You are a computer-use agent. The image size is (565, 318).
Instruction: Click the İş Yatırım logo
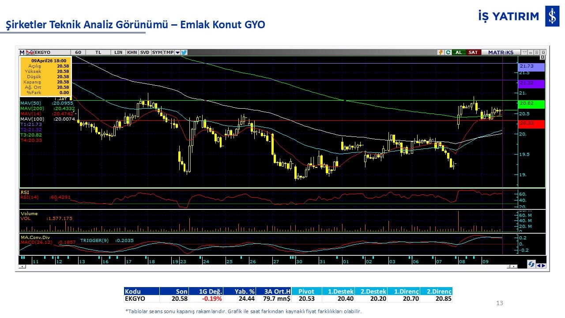552,17
